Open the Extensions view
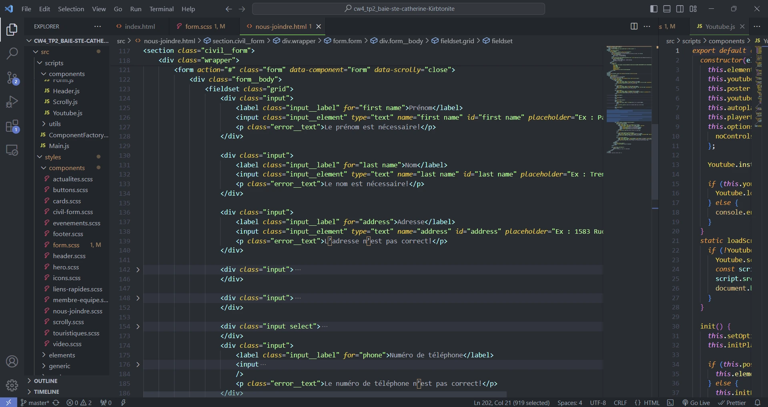768x407 pixels. pyautogui.click(x=12, y=126)
